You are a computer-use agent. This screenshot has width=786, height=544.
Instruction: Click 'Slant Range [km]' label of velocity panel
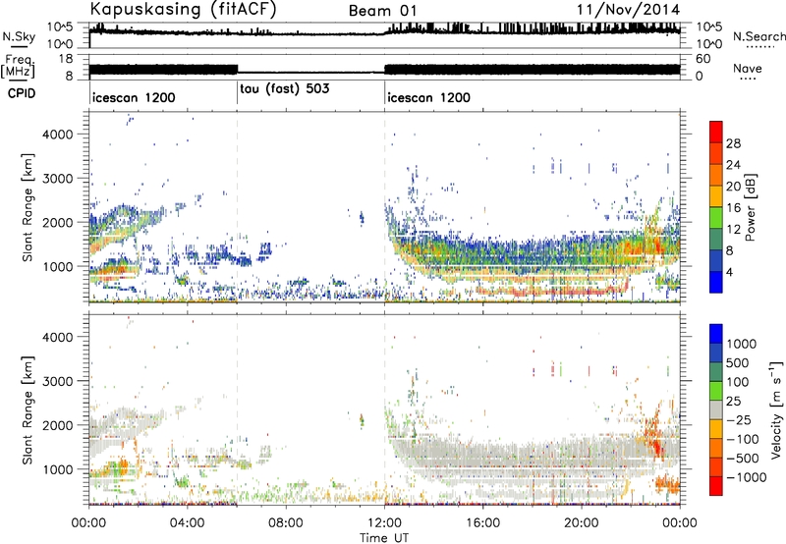(x=28, y=409)
